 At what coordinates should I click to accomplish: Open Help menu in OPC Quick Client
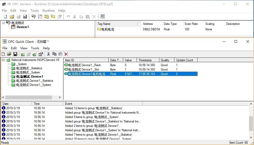coord(46,48)
